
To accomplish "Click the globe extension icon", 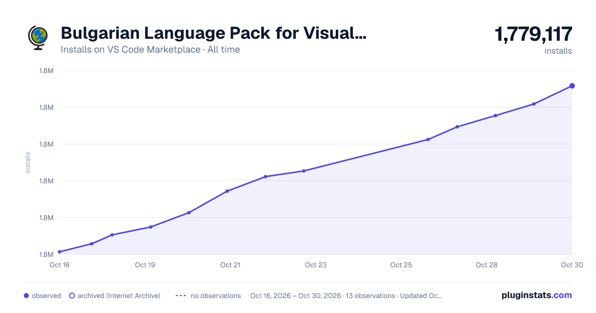I will [x=38, y=38].
